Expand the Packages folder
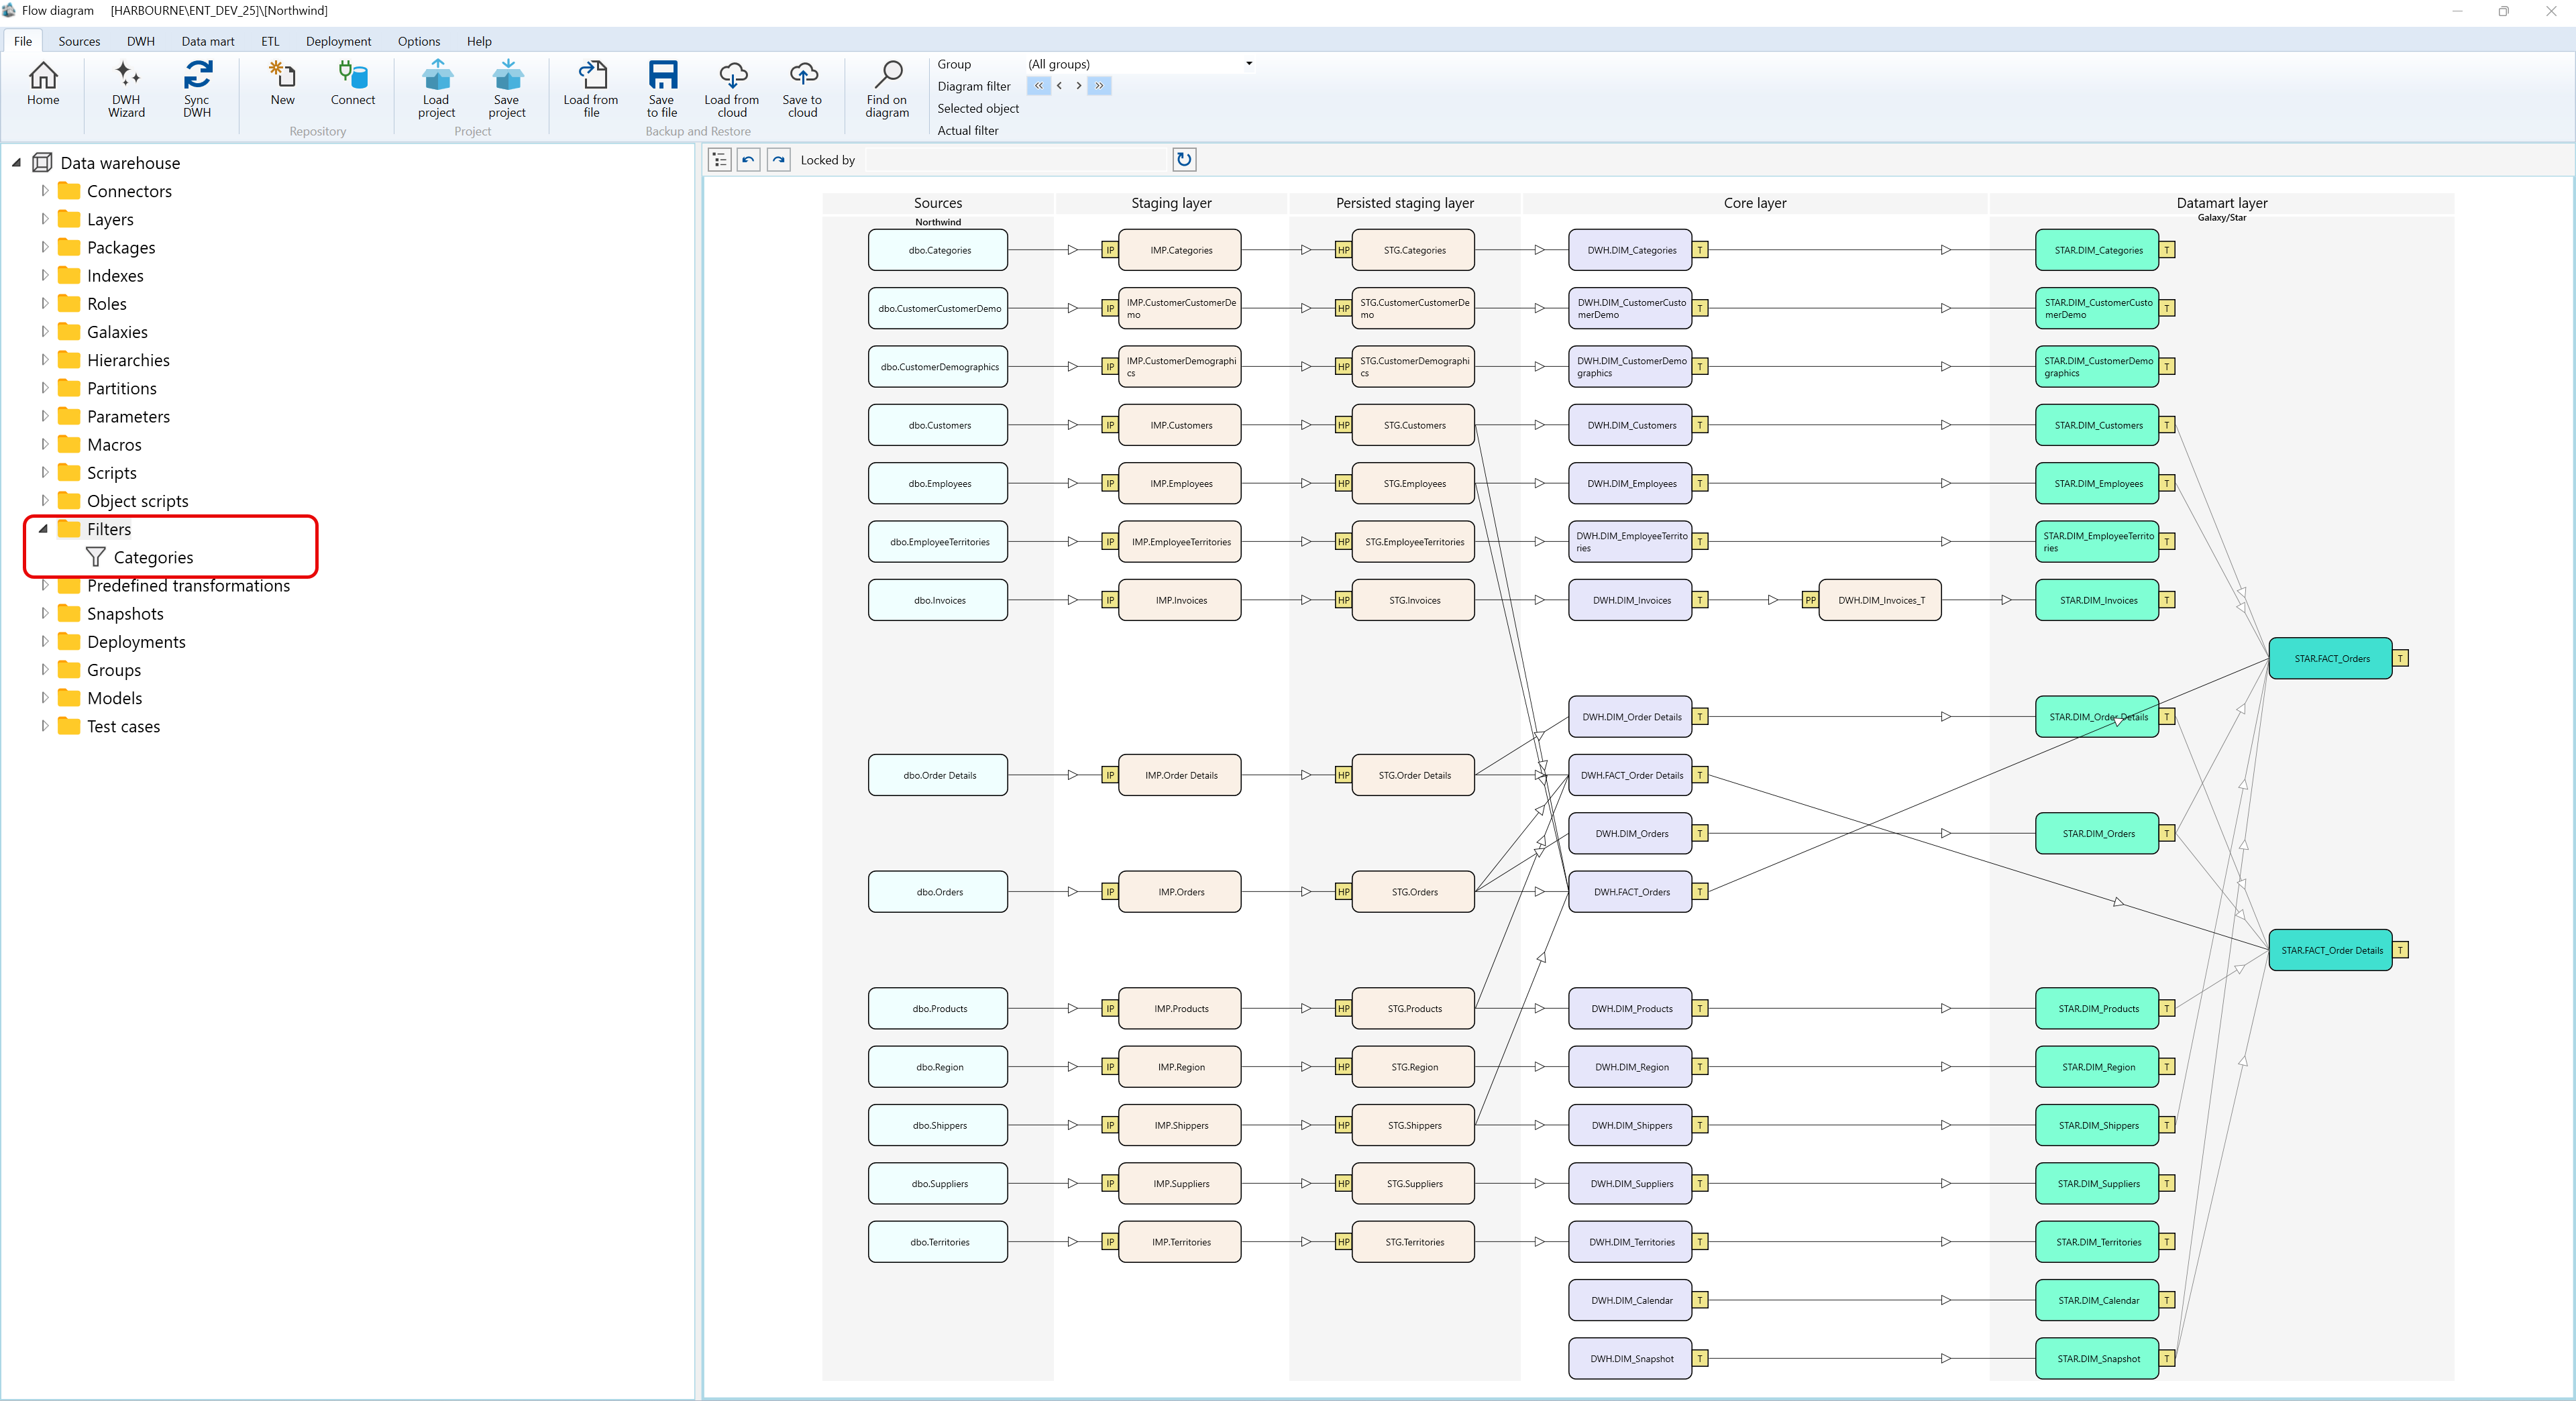 (x=44, y=246)
